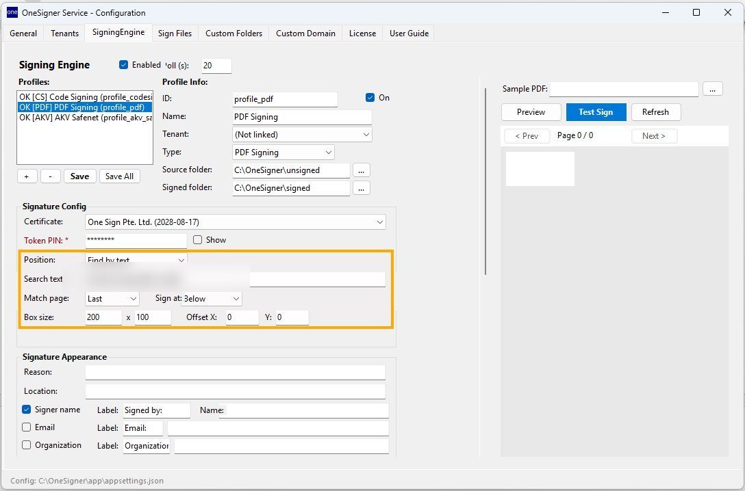Click the blank preview page thumbnail
Image resolution: width=745 pixels, height=491 pixels.
point(540,169)
